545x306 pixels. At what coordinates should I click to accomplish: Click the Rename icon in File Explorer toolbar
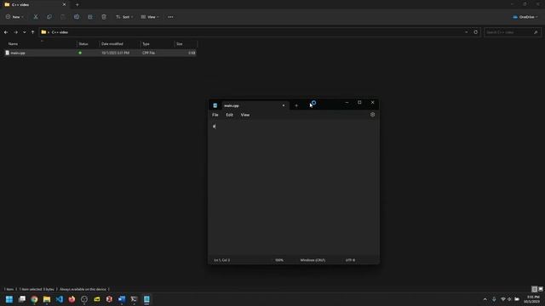(x=77, y=17)
